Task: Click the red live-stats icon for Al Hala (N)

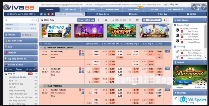Action: 80,69
